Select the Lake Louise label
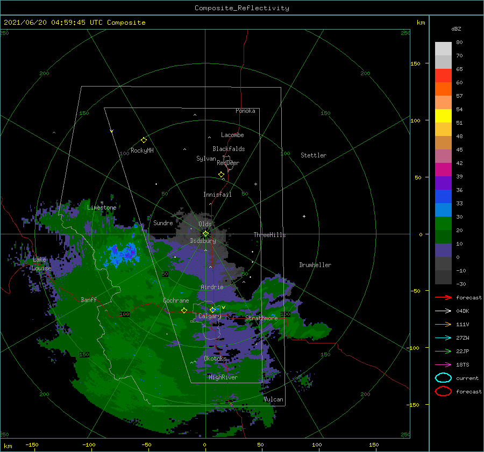 click(41, 264)
